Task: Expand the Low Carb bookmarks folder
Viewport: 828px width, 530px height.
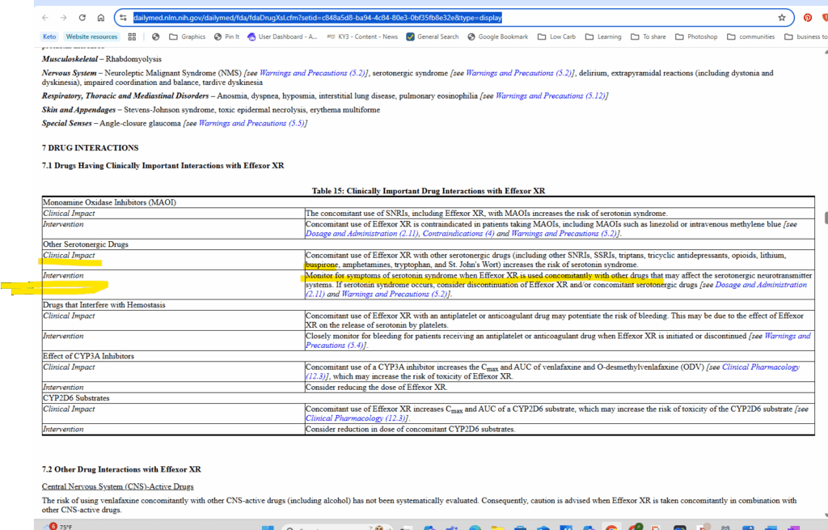Action: (556, 36)
